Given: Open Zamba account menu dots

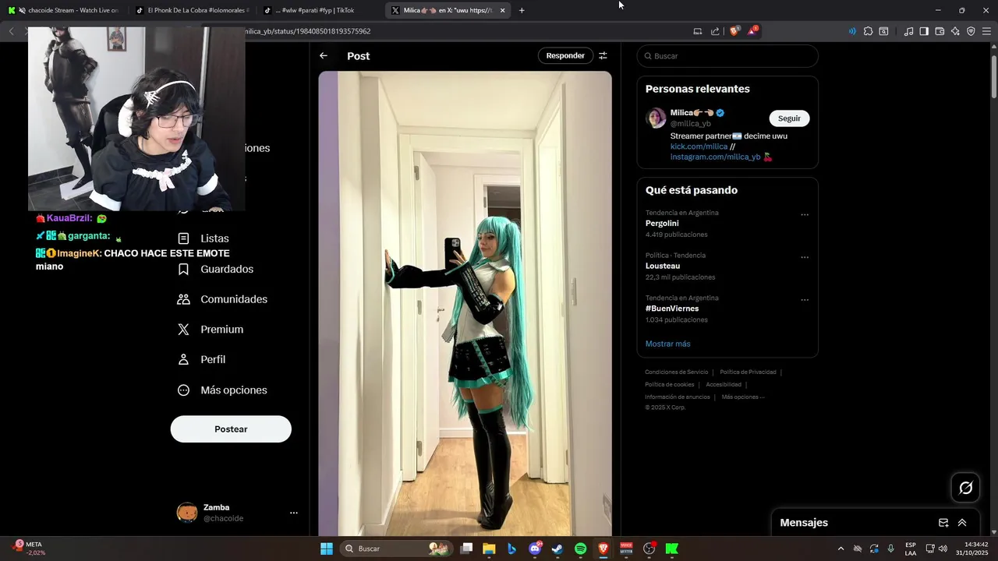Looking at the screenshot, I should [294, 513].
